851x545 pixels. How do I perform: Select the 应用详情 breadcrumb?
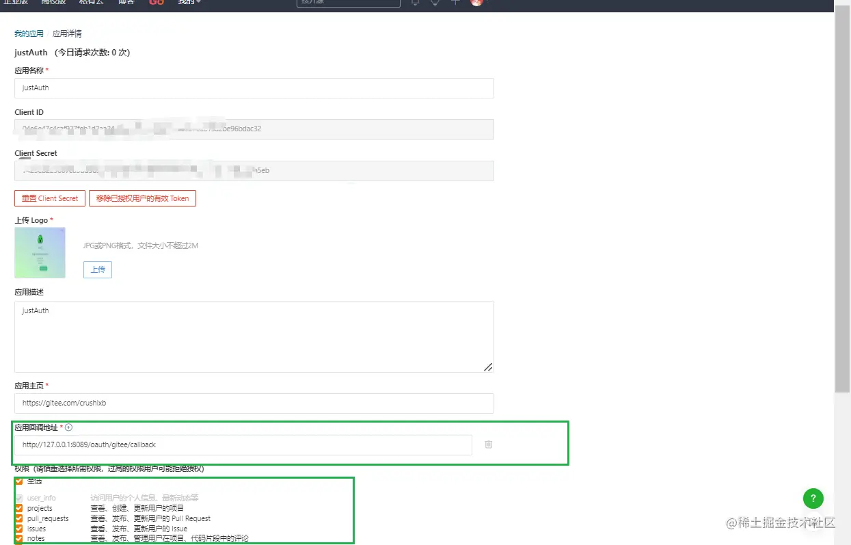pyautogui.click(x=67, y=34)
